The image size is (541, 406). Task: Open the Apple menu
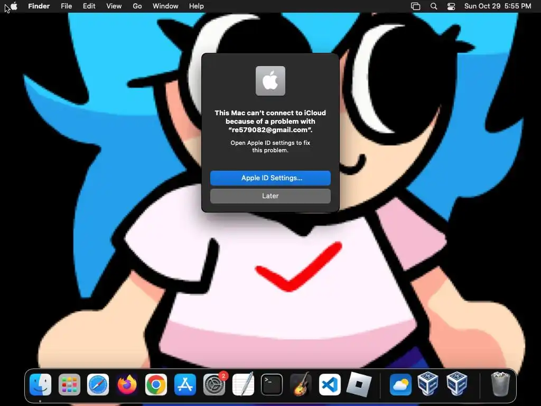coord(14,6)
